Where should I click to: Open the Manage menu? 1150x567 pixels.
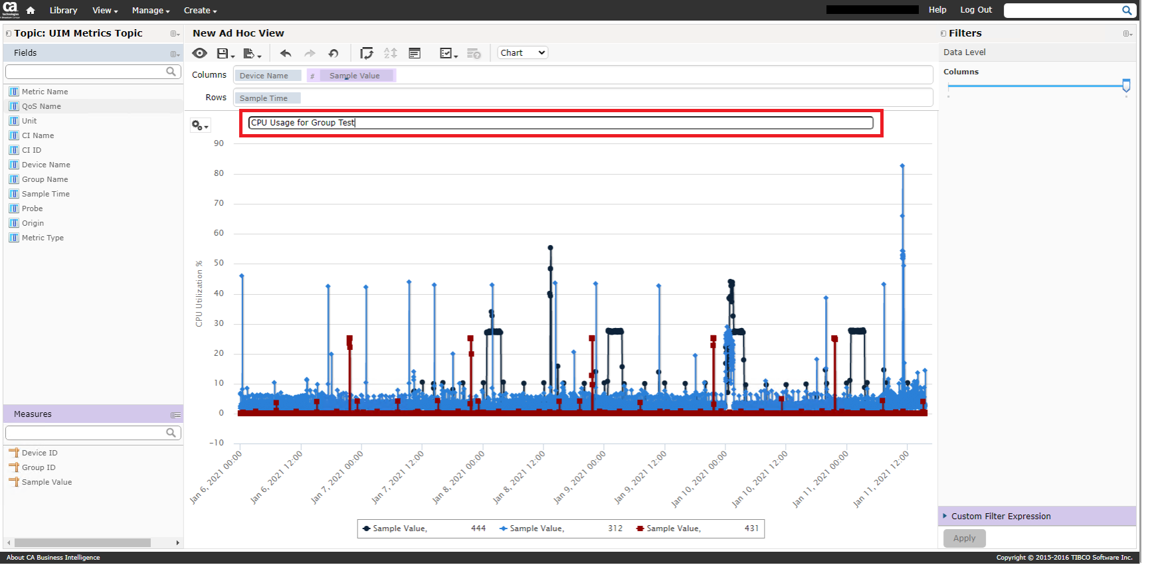150,10
